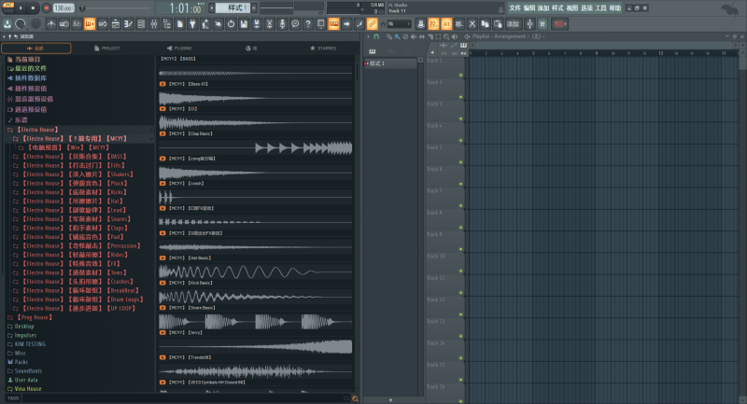Switch to the PLUGINS browser tab
This screenshot has height=404, width=747.
coord(179,48)
